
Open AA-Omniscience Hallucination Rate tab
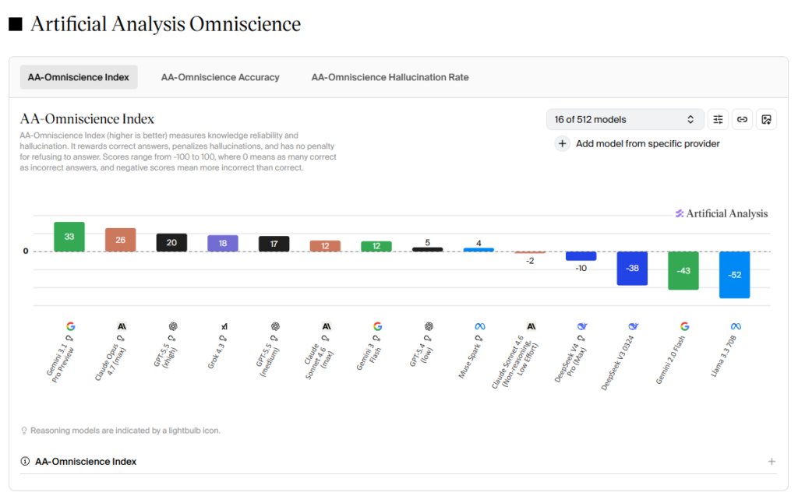coord(390,77)
